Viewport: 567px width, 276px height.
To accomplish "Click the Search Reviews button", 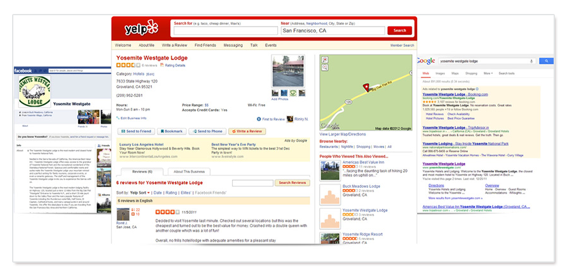I will [292, 183].
